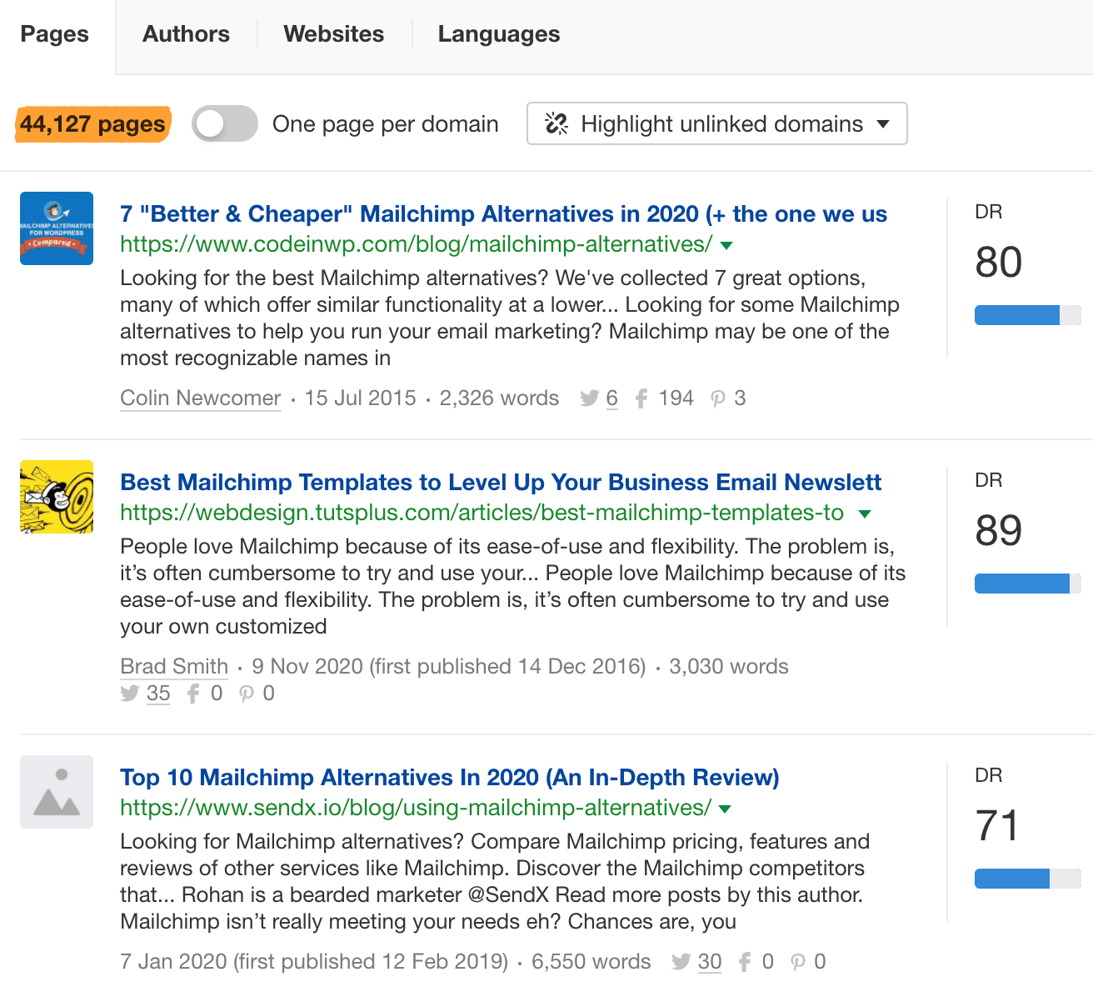Click the Twitter icon showing 30 on sendx result
The image size is (1093, 987).
pyautogui.click(x=681, y=962)
